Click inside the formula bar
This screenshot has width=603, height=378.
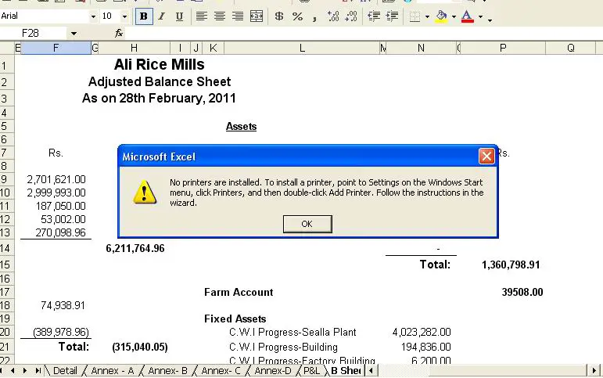(x=364, y=34)
